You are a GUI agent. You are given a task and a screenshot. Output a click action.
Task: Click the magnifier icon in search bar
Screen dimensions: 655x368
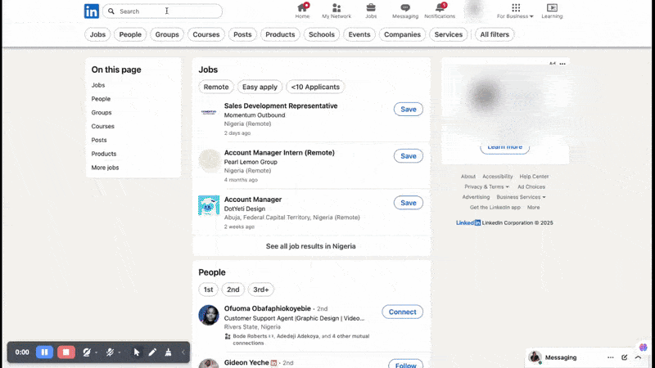tap(111, 11)
